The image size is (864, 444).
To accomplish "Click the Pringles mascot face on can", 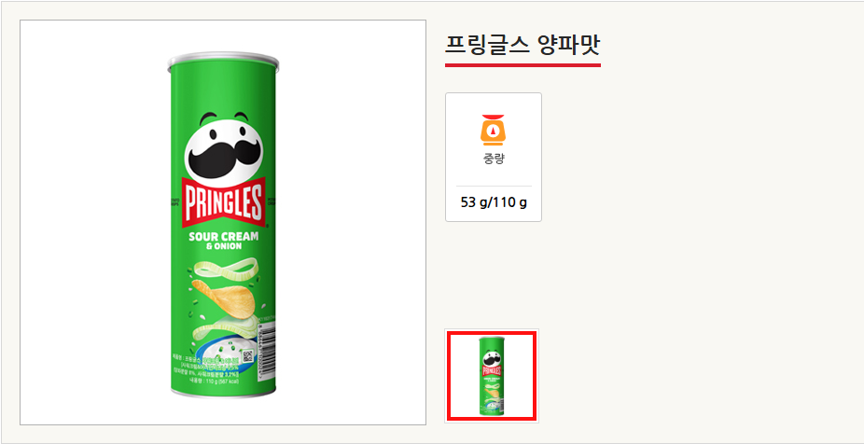I will click(224, 145).
